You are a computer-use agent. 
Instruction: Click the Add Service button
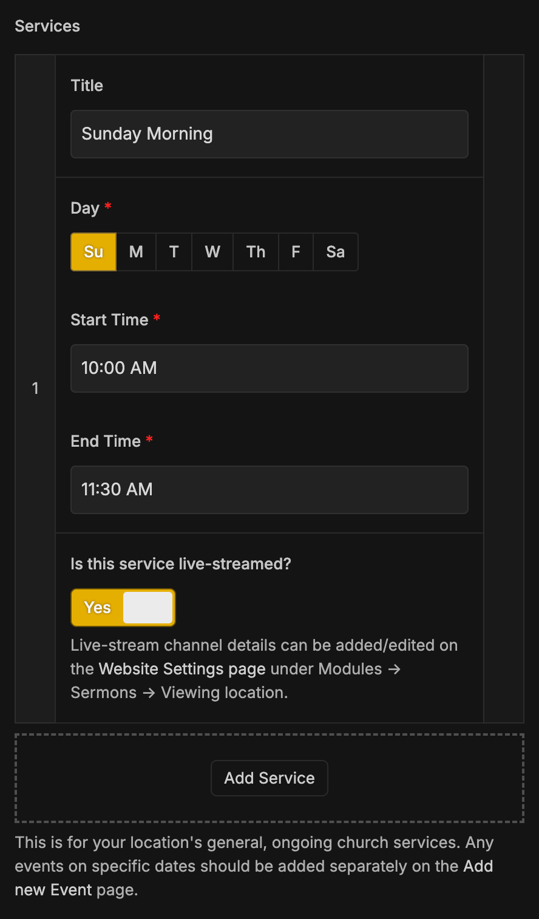(x=269, y=778)
